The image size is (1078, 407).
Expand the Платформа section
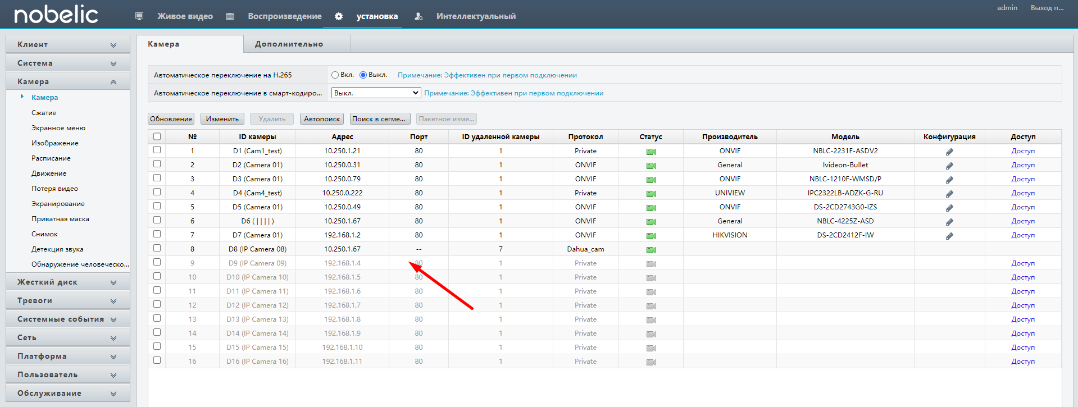click(68, 356)
